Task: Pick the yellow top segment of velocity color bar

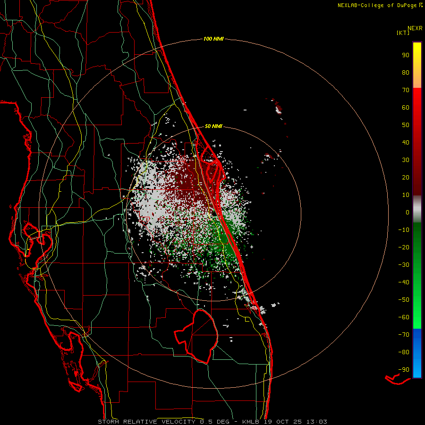Action: coord(417,65)
